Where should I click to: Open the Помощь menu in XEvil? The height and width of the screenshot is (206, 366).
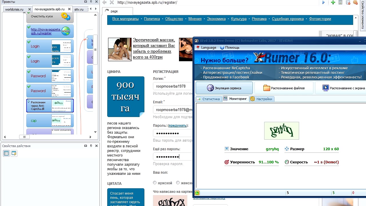pyautogui.click(x=230, y=47)
